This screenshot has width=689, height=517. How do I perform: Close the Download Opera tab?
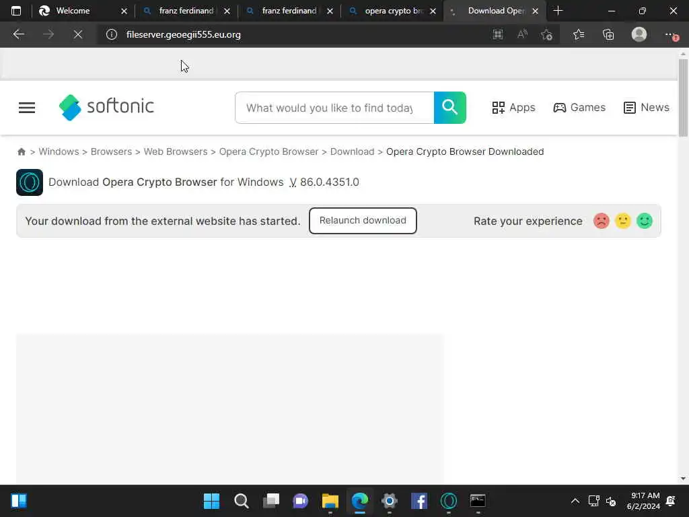(x=535, y=11)
